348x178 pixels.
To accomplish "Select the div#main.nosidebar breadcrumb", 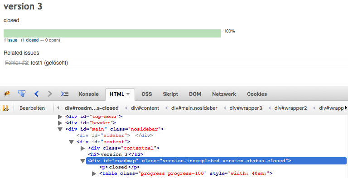I will click(194, 108).
